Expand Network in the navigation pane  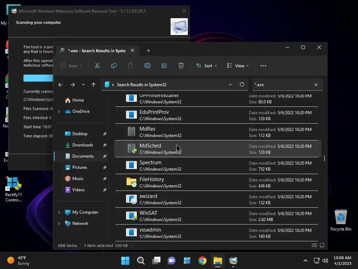[x=59, y=223]
